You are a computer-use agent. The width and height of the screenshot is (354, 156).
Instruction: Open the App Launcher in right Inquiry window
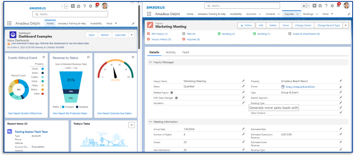(149, 14)
